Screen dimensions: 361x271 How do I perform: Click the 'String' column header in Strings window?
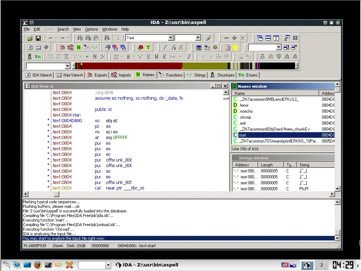click(x=316, y=165)
